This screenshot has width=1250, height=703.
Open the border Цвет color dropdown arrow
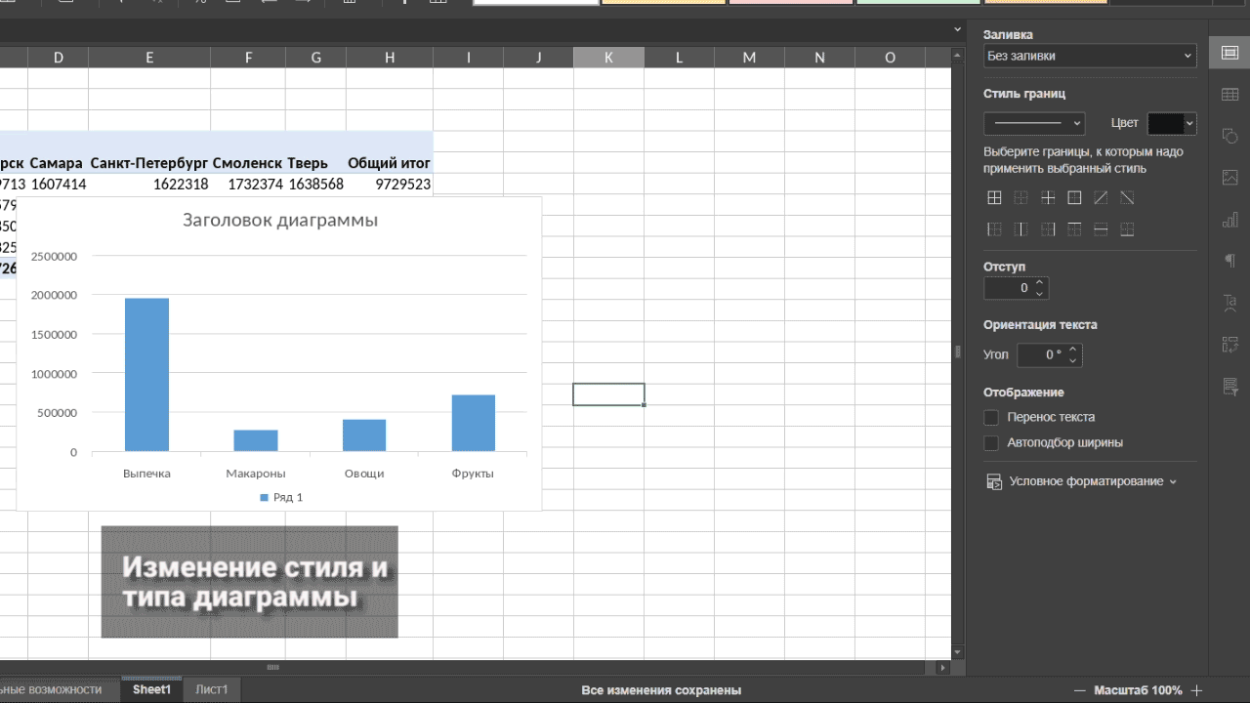pyautogui.click(x=1190, y=123)
